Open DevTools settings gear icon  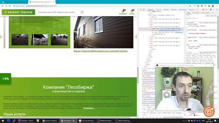211,10
